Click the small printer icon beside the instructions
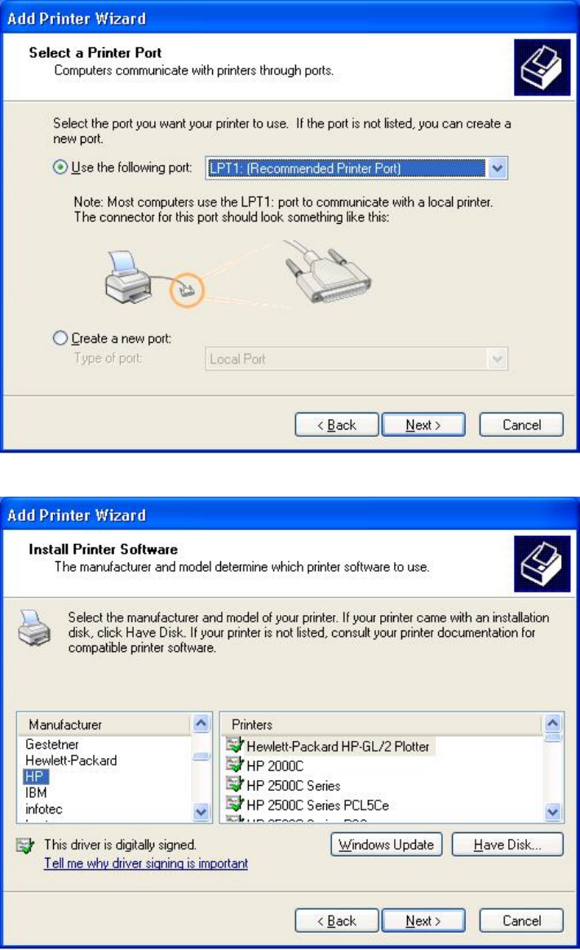580x950 pixels. (34, 627)
